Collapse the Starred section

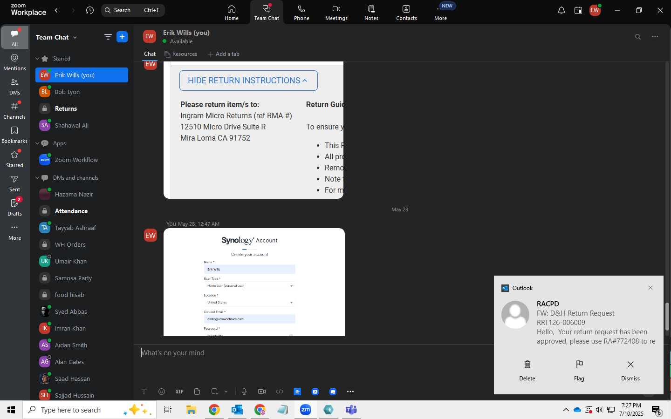coord(37,59)
